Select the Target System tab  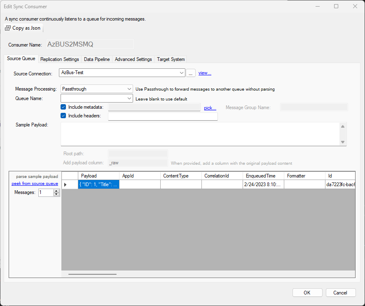click(x=171, y=59)
